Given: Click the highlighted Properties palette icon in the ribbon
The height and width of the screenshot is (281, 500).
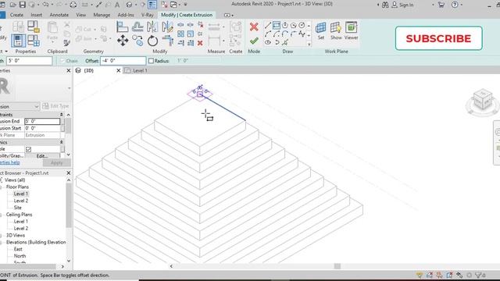Looking at the screenshot, I should click(x=18, y=41).
